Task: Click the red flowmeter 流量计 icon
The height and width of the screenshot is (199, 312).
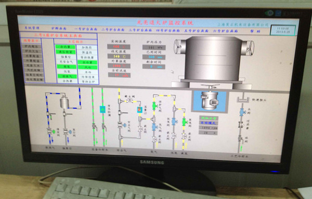Action: [140, 110]
